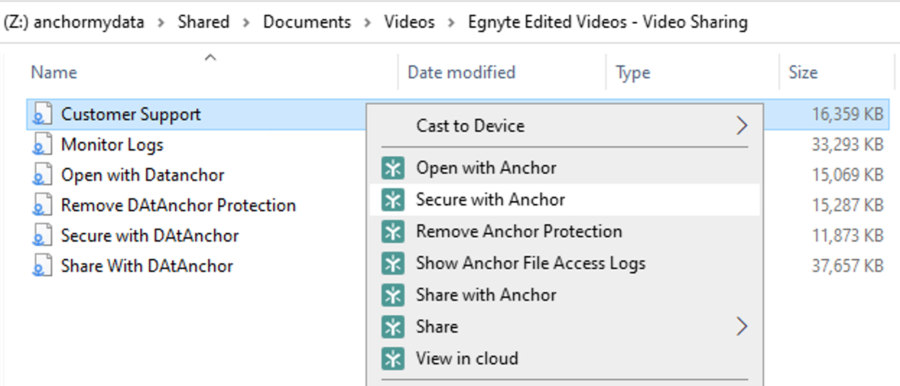Select the Open with Datanchor file
Screen dimensions: 900x386
click(142, 176)
